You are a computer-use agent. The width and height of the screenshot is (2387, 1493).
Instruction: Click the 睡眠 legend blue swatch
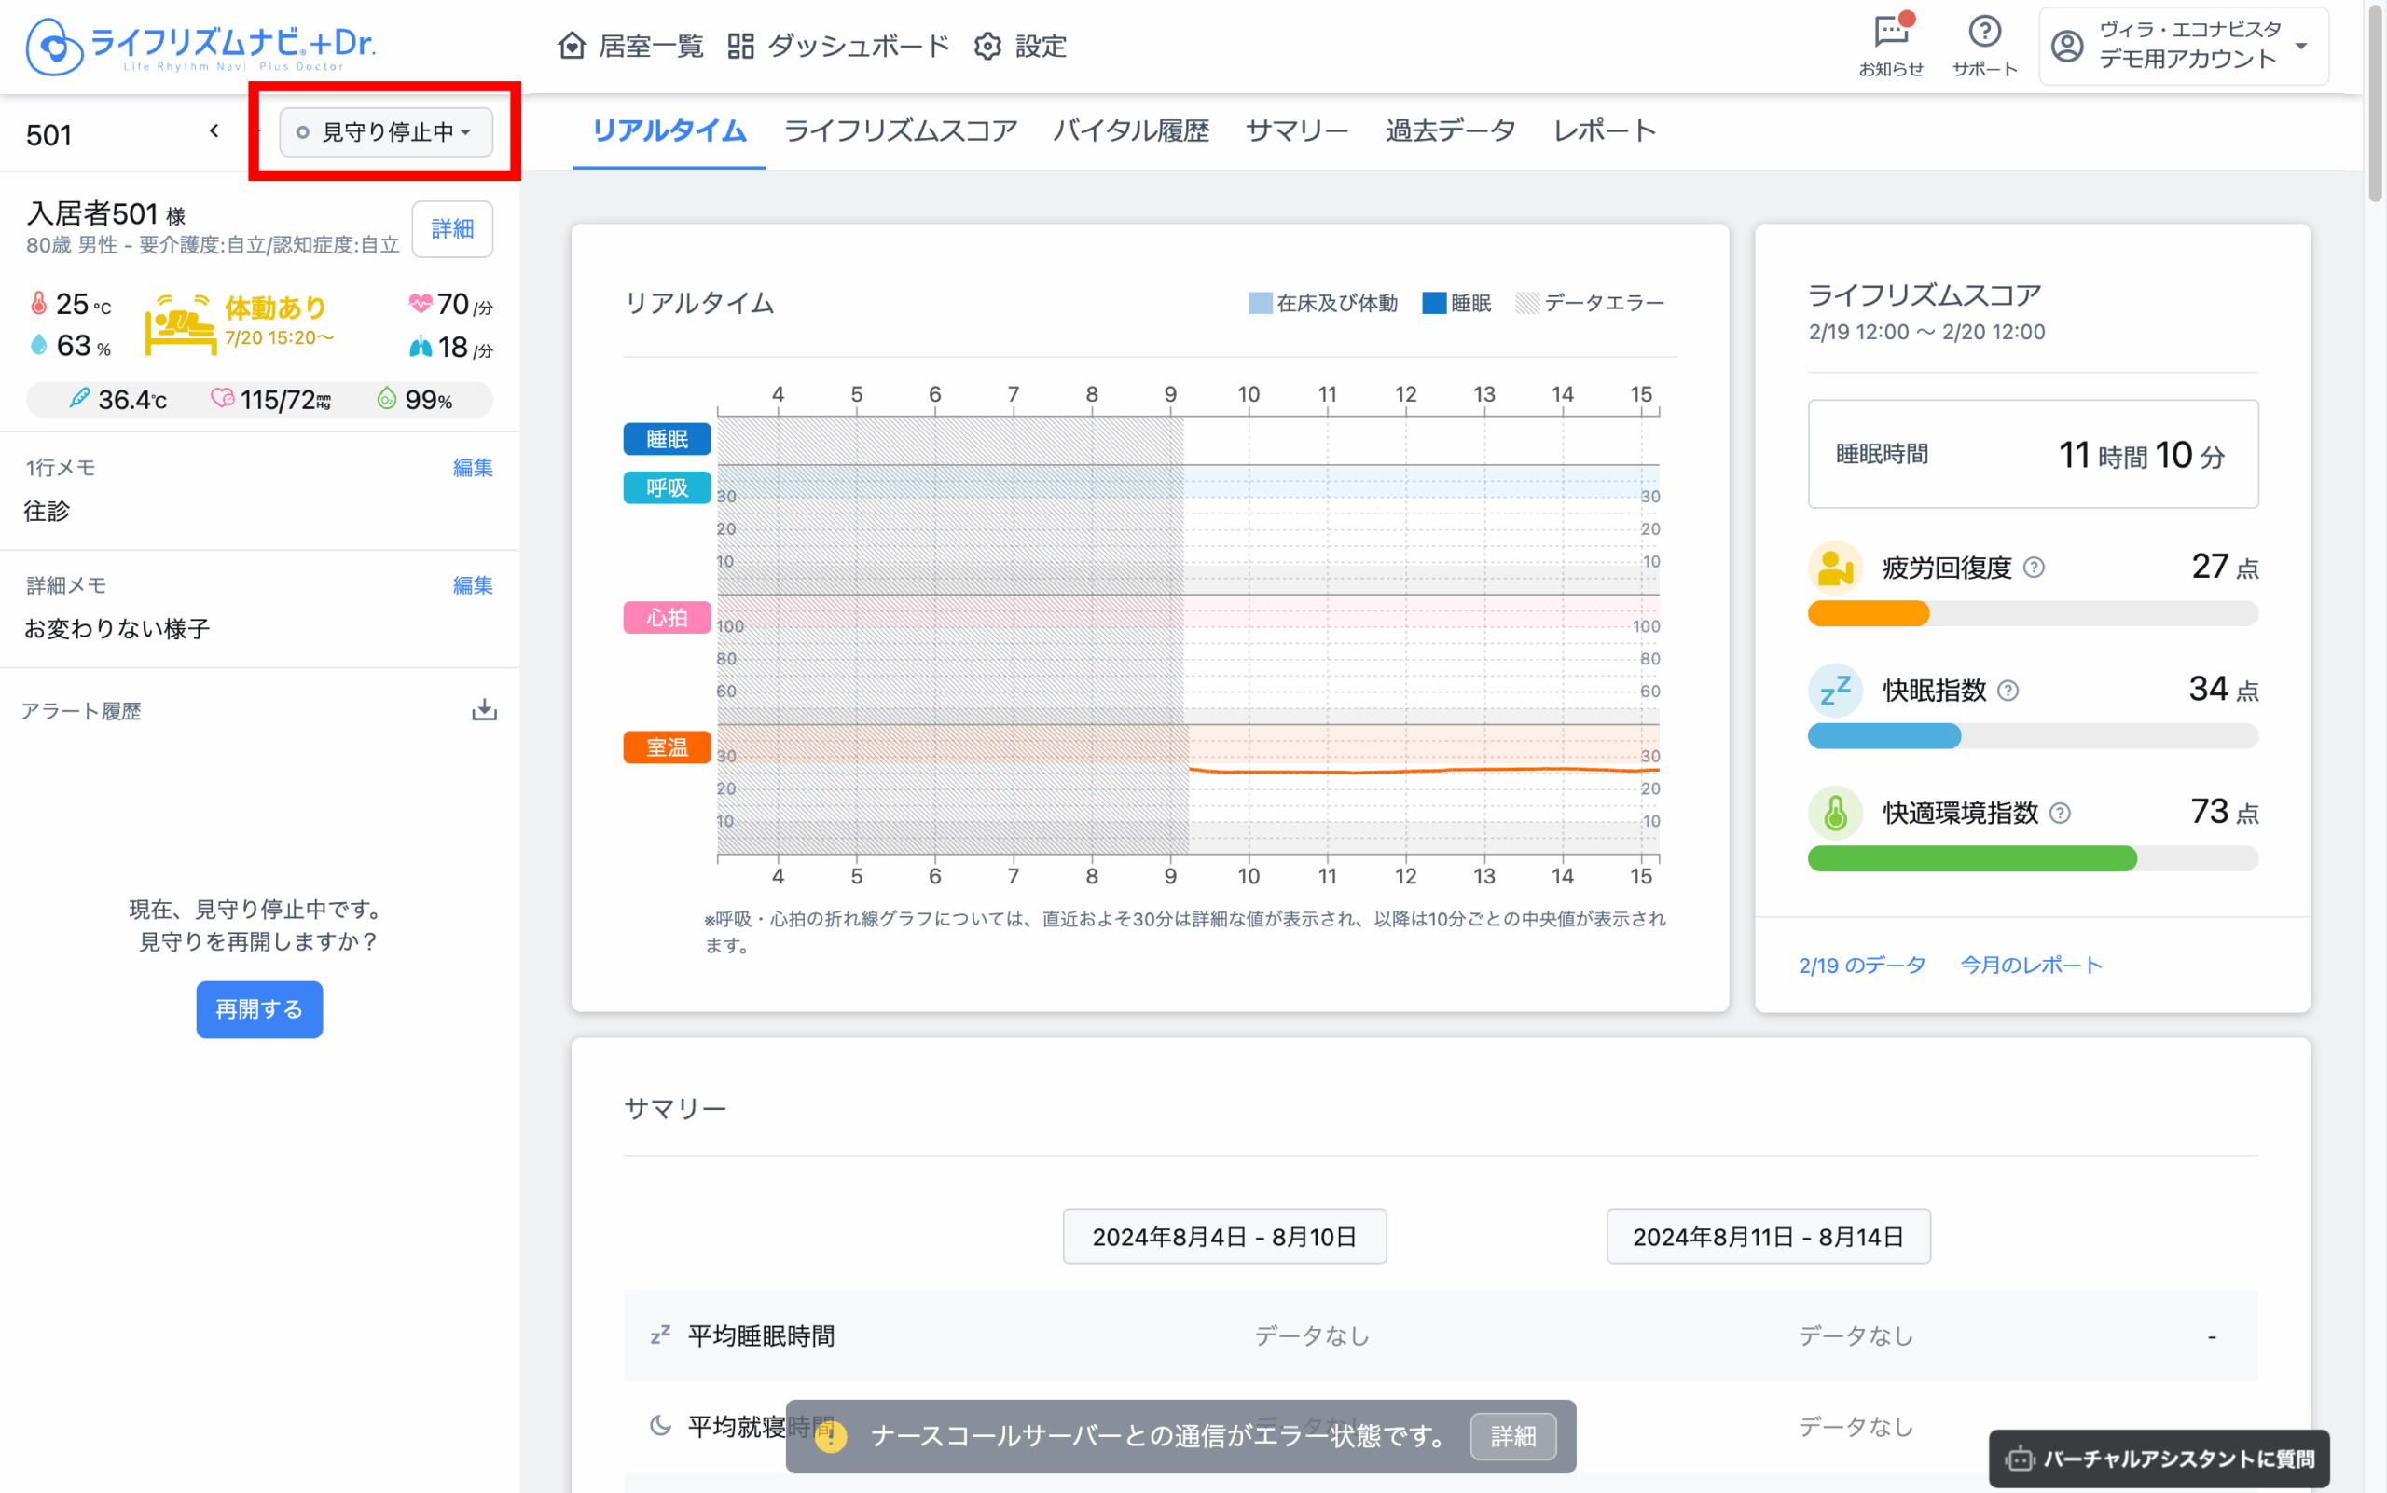[x=1433, y=302]
